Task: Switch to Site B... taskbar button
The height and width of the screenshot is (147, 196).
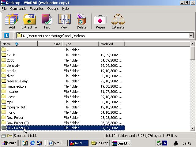Action: 58,143
